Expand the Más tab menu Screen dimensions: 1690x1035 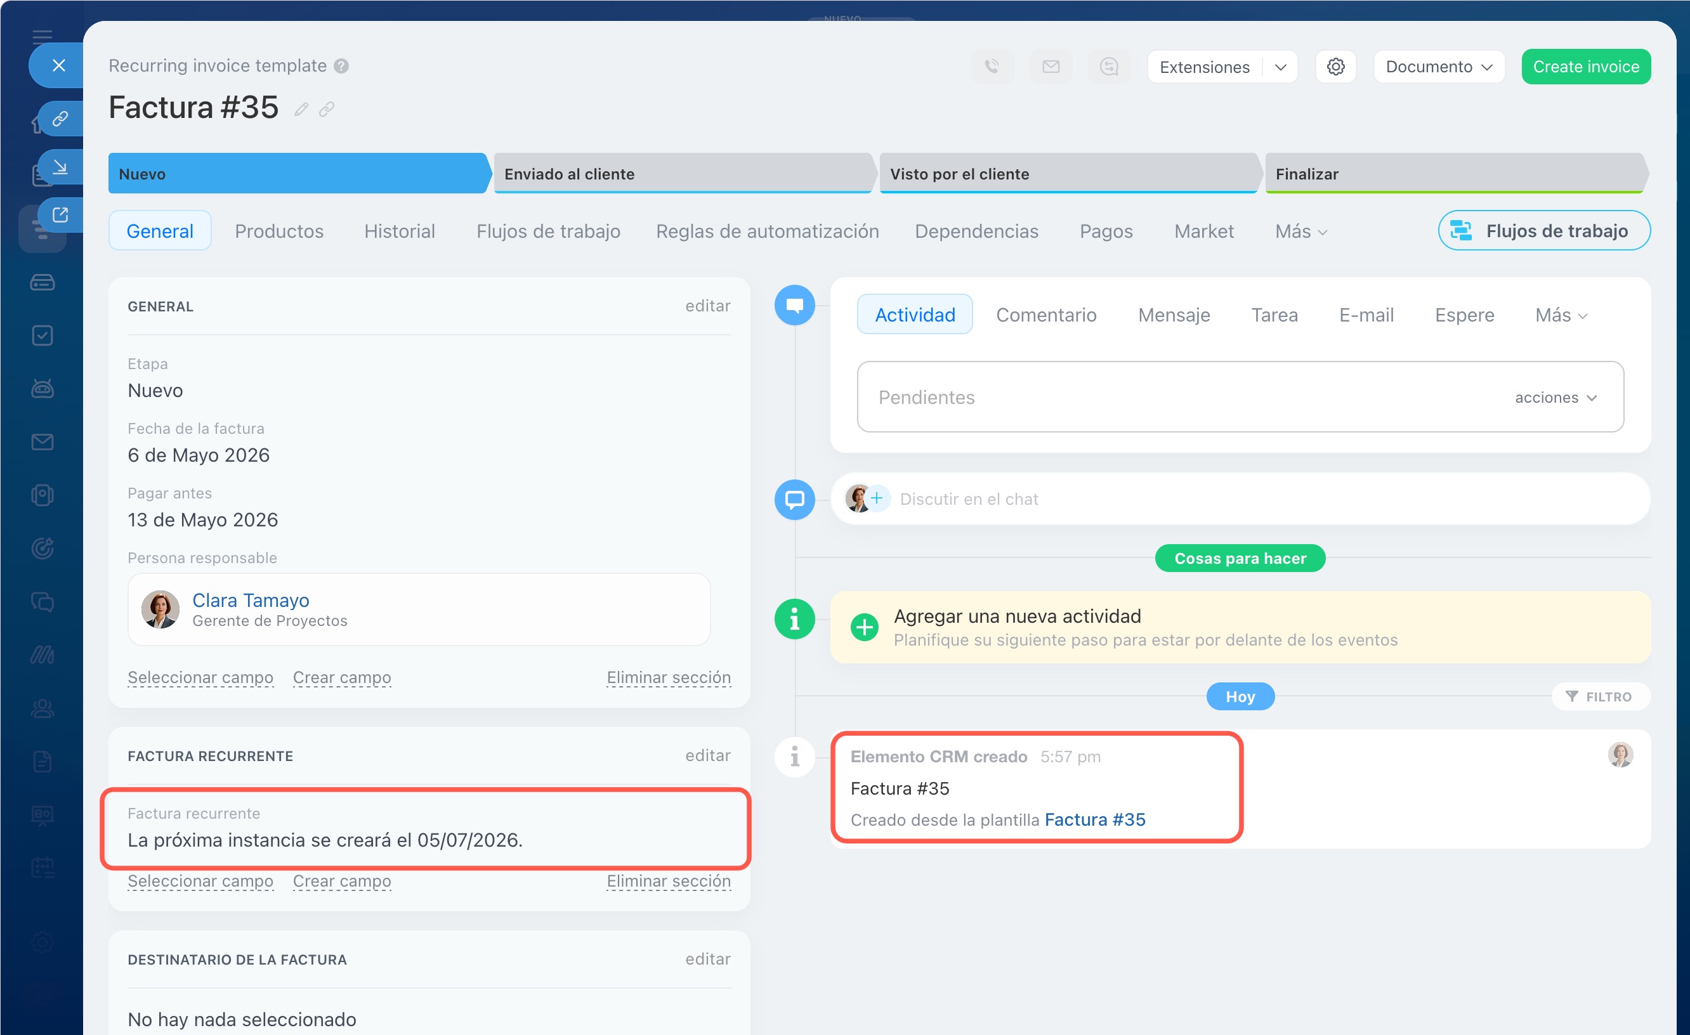(1300, 231)
